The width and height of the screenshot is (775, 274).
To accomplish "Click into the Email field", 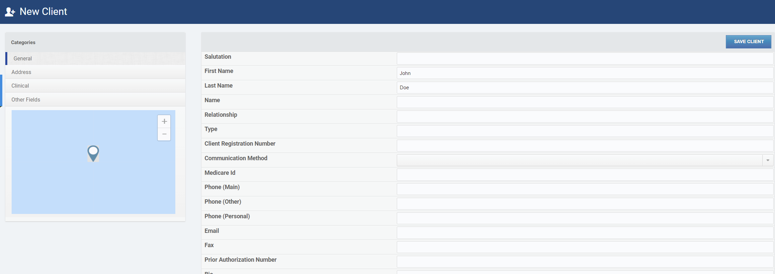I will [584, 233].
